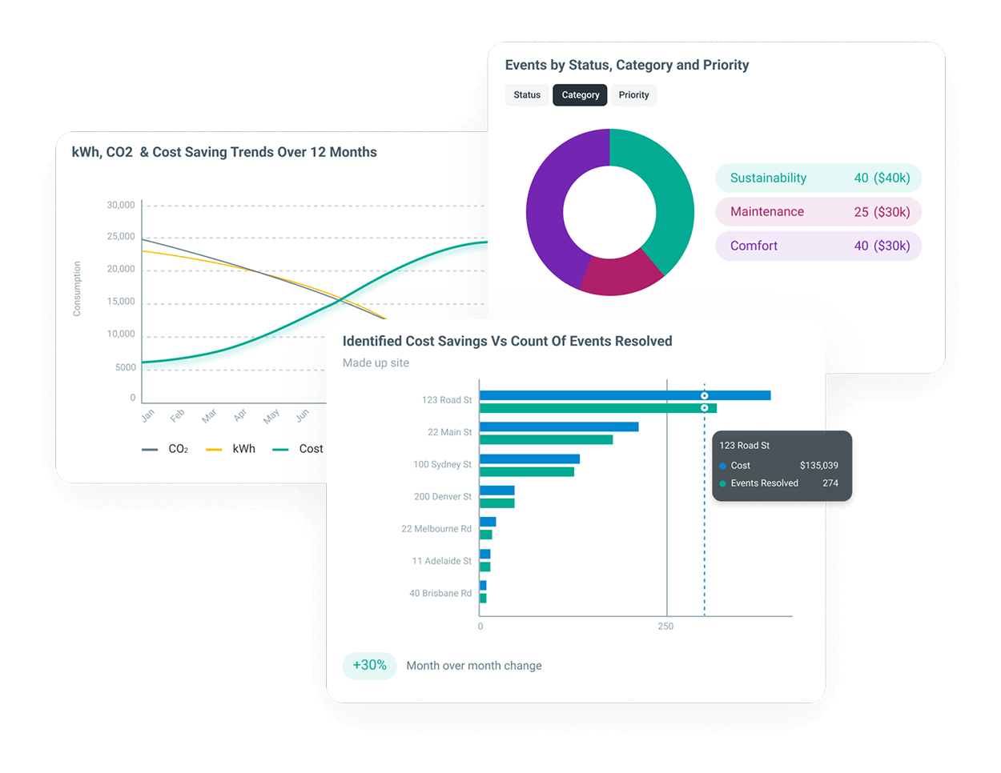The height and width of the screenshot is (773, 1001).
Task: Click the 22 Melbourne Rd blue bar
Action: (488, 522)
